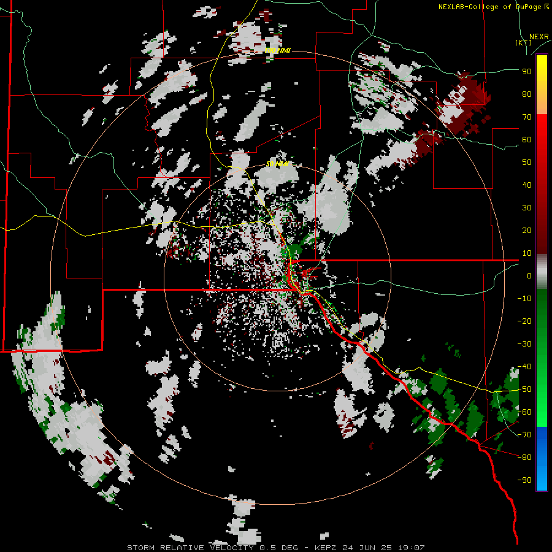Click the positive 10 knot scale label
The height and width of the screenshot is (552, 552).
pyautogui.click(x=527, y=253)
